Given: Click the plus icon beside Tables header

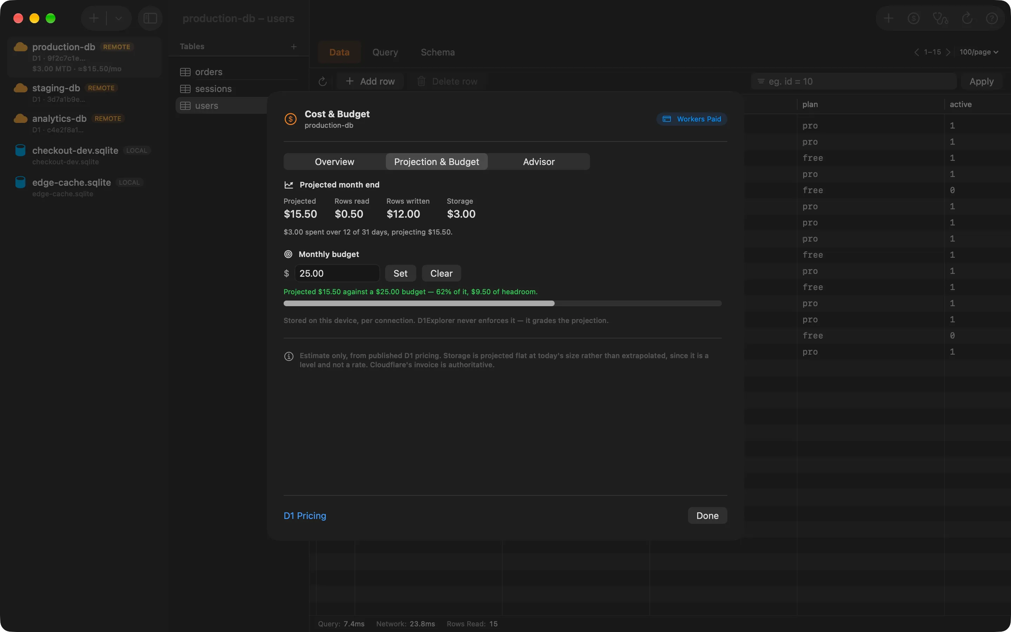Looking at the screenshot, I should pyautogui.click(x=294, y=46).
